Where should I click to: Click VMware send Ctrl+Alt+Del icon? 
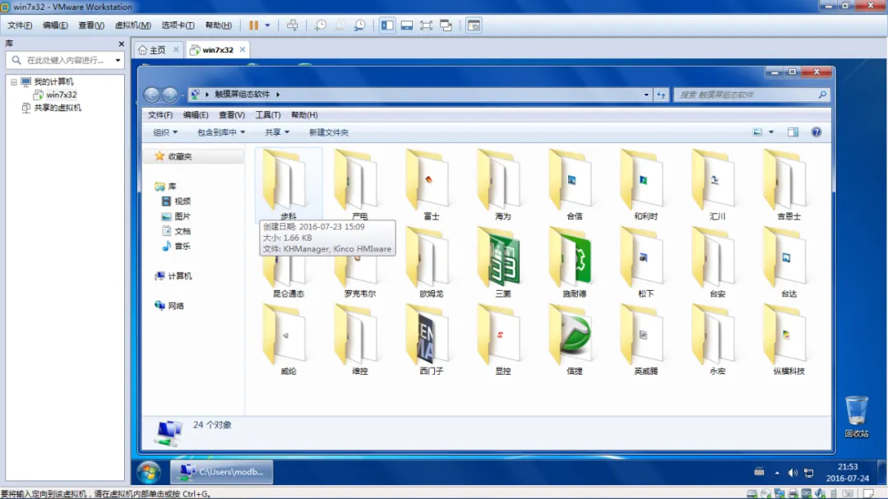pos(292,25)
